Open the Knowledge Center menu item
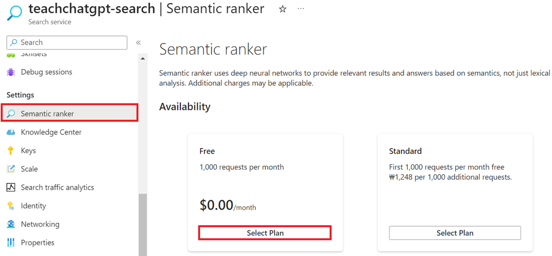This screenshot has height=256, width=552. point(51,132)
